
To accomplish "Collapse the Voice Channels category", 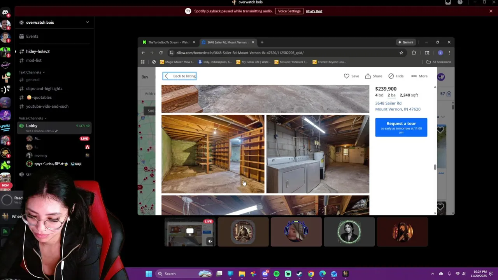I will point(32,118).
